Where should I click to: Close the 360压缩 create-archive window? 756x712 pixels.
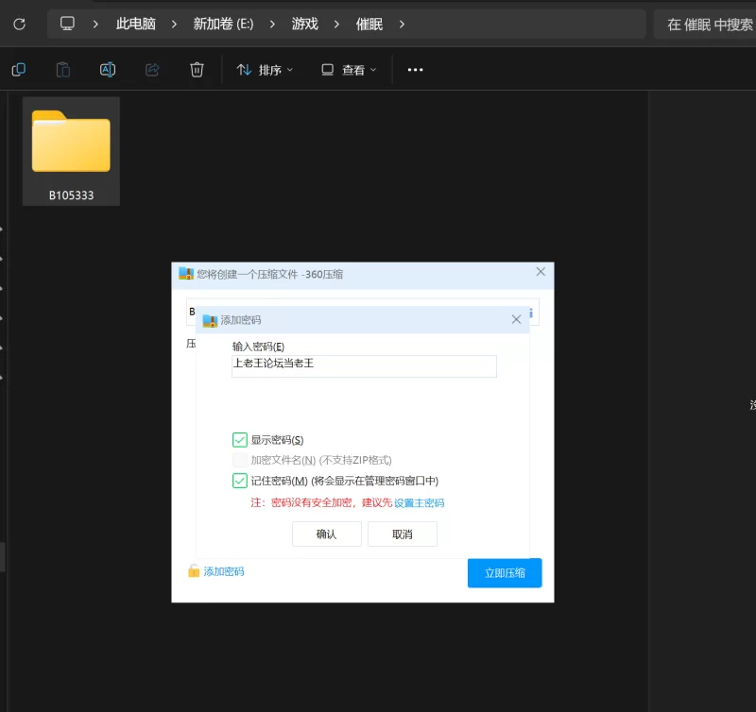coord(541,272)
